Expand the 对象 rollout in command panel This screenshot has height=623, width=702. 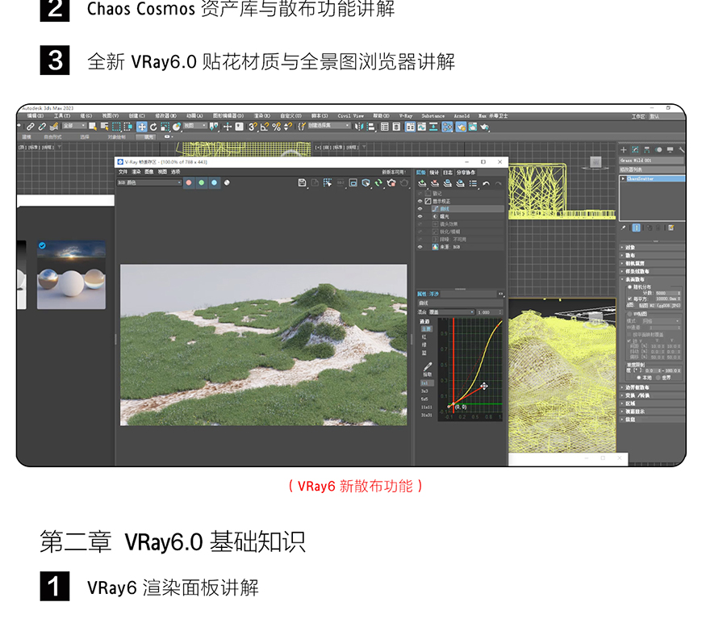651,247
